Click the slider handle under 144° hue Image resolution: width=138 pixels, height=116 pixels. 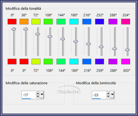63,39
